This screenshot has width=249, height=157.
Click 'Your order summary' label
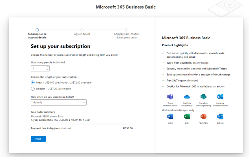click(x=43, y=112)
